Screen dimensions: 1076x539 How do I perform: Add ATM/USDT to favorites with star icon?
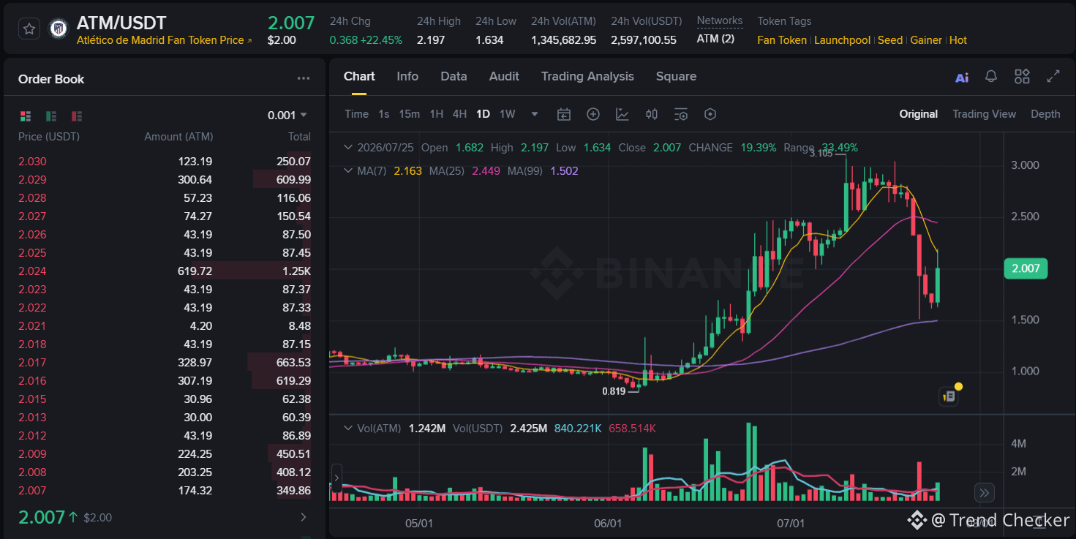[29, 29]
